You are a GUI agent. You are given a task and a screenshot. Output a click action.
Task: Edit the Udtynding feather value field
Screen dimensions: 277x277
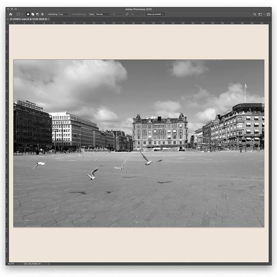[x=63, y=14]
